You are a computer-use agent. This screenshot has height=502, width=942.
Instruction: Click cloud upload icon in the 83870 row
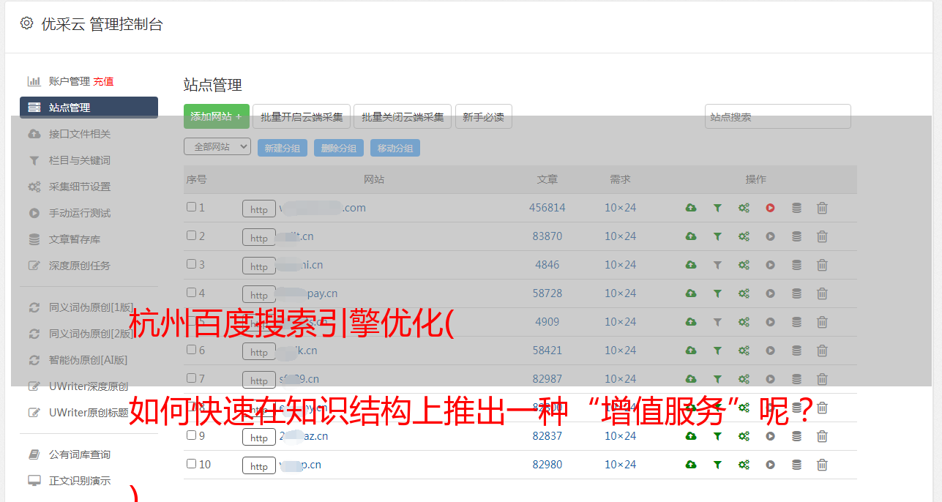point(690,236)
